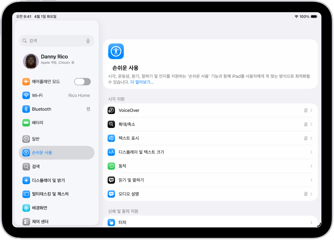
Task: Toggle 에어플레인 모드 on
Action: tap(82, 81)
